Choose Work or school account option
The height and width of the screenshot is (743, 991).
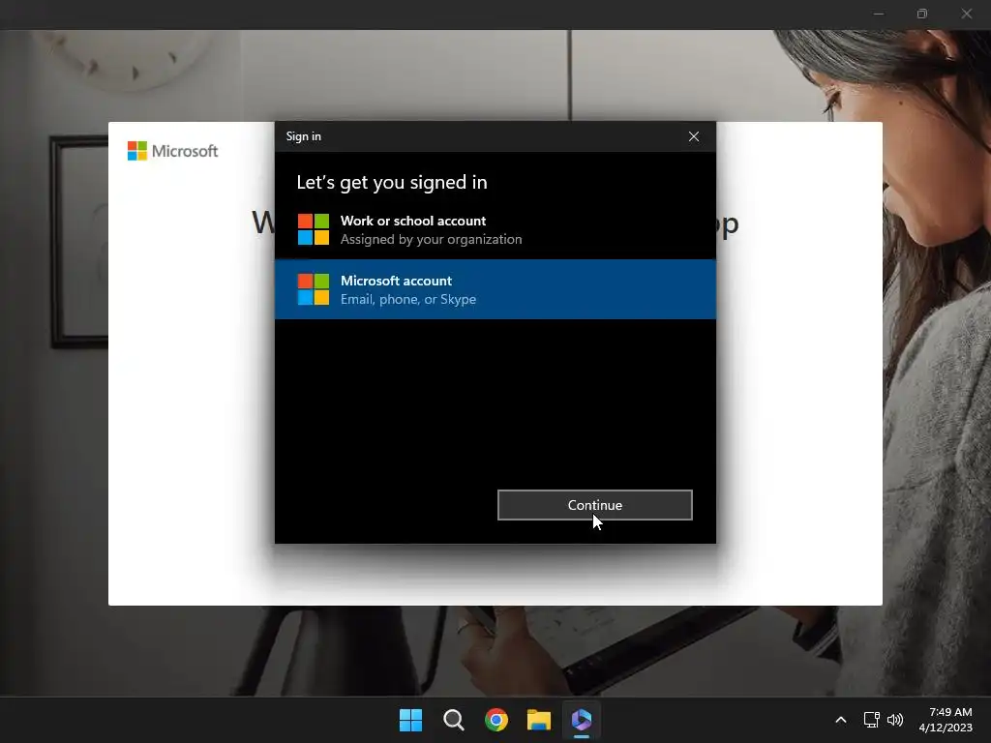[x=495, y=229]
